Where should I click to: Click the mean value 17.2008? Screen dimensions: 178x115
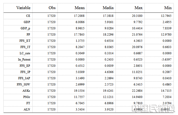click(x=79, y=16)
